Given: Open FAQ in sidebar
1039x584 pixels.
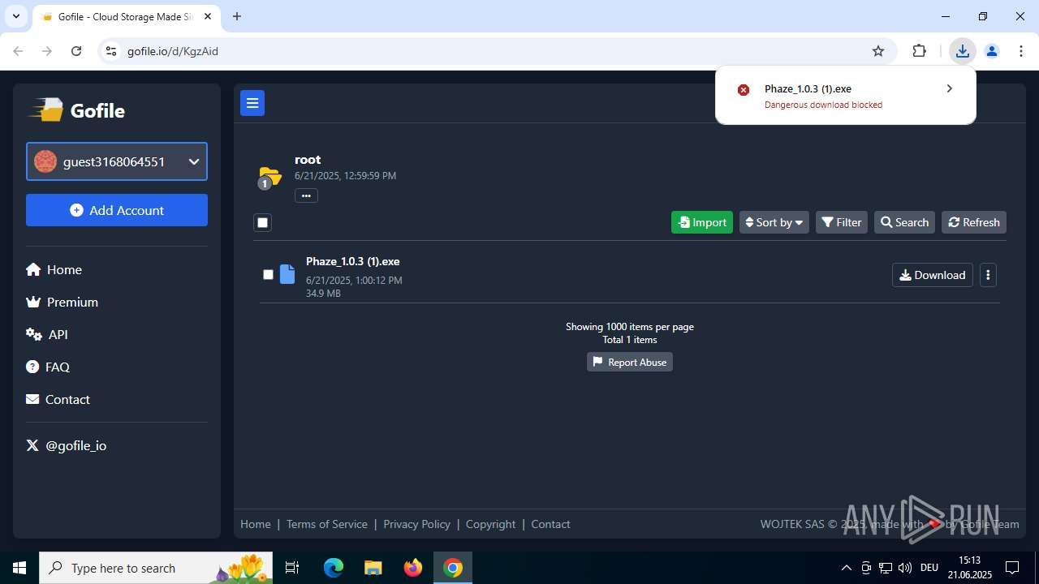Looking at the screenshot, I should point(48,367).
